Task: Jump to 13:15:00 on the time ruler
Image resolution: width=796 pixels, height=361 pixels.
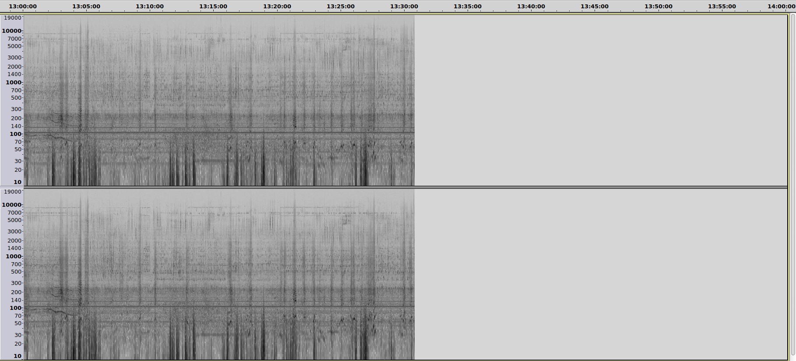Action: point(213,7)
